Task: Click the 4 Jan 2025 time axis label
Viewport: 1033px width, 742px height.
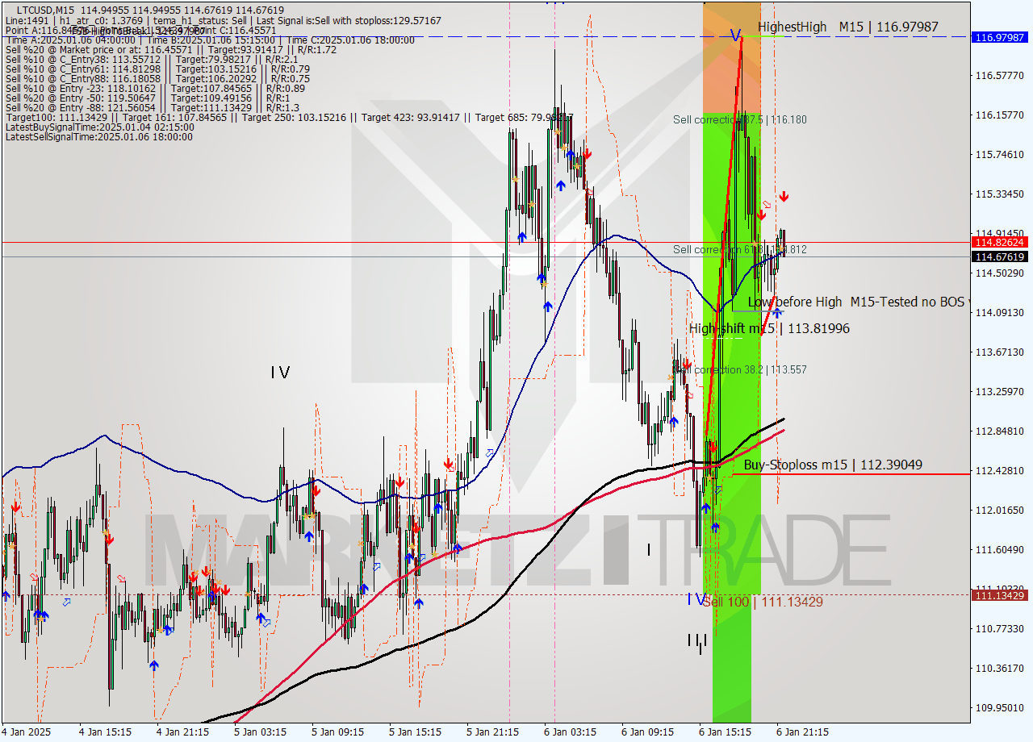Action: [x=27, y=732]
